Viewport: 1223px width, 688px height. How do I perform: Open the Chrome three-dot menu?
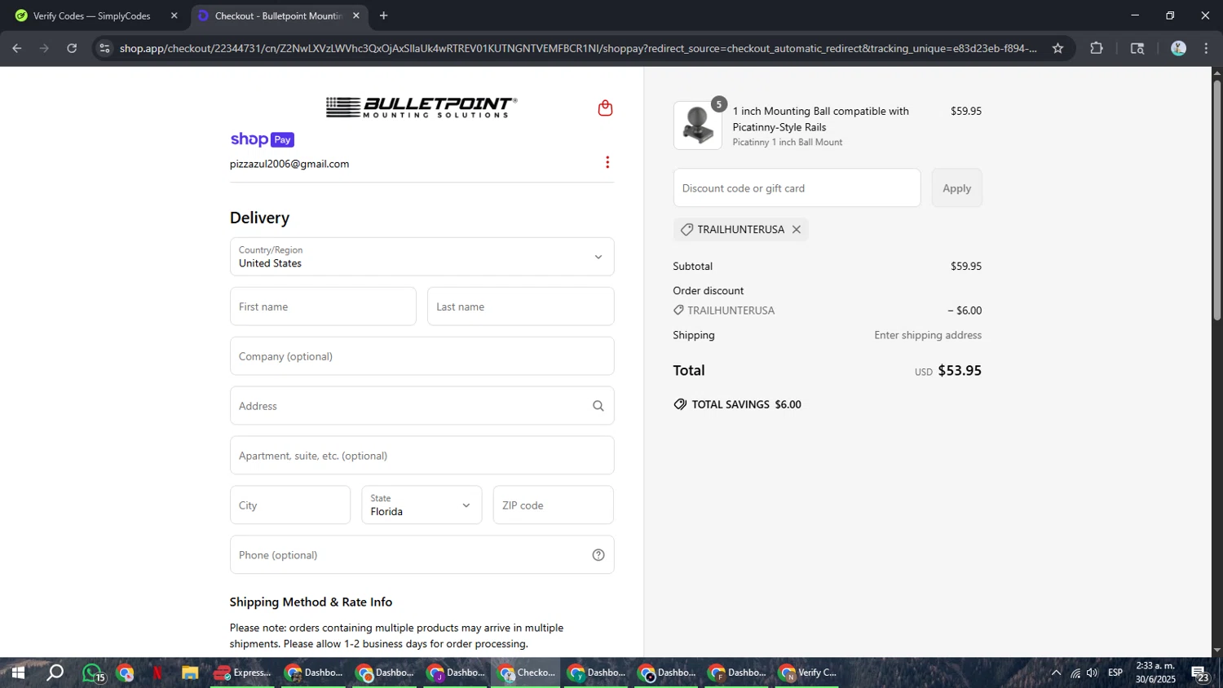click(1207, 48)
